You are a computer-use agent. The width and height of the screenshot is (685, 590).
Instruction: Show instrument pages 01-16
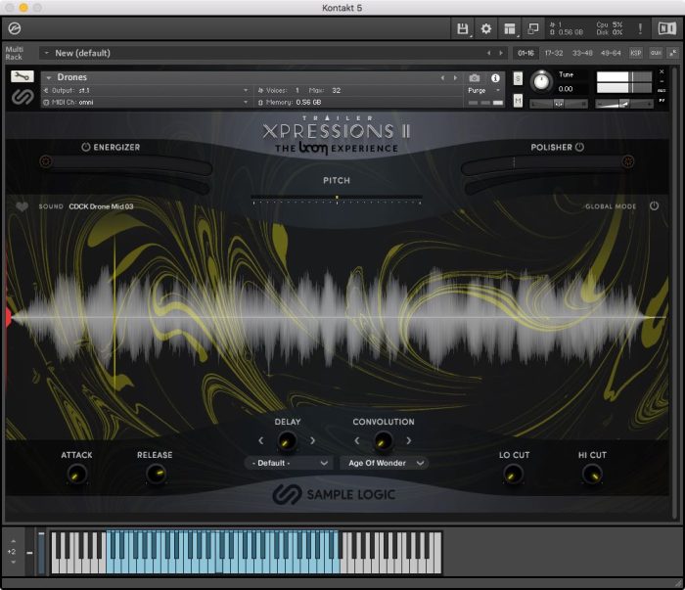[525, 53]
